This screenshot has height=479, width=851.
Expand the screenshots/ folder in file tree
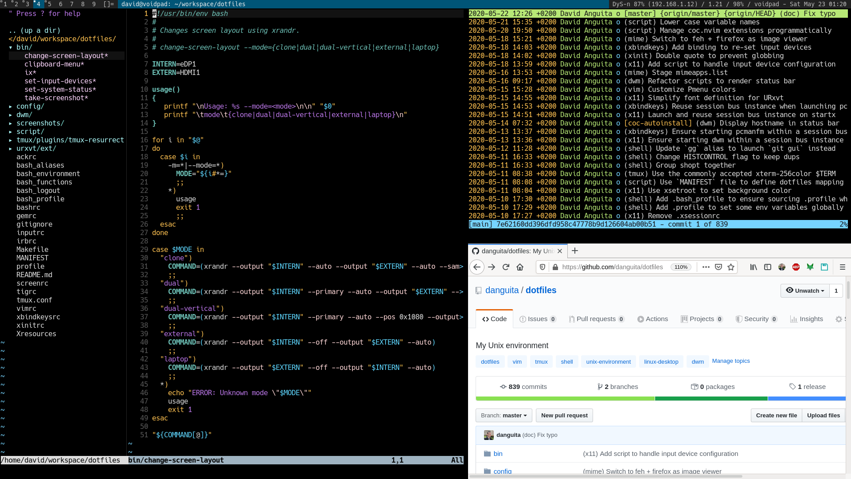11,123
